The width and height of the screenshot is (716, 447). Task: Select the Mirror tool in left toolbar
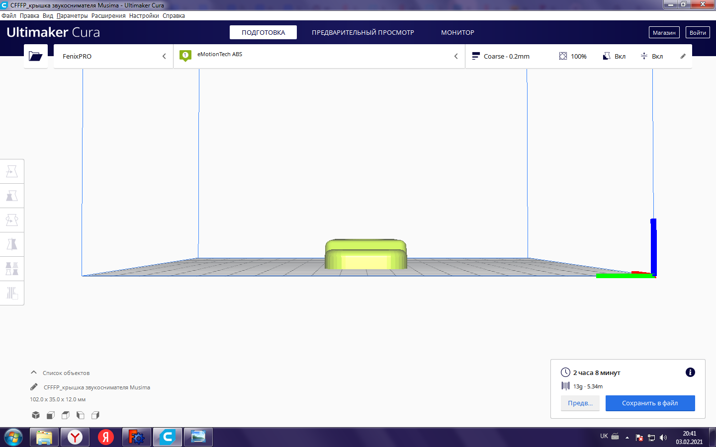point(12,244)
